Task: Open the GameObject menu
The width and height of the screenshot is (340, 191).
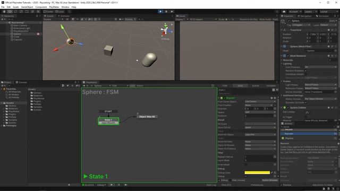Action: click(27, 7)
